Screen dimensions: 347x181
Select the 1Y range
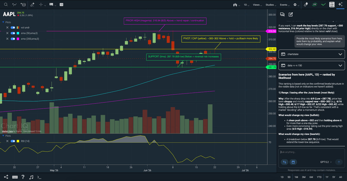(327, 177)
